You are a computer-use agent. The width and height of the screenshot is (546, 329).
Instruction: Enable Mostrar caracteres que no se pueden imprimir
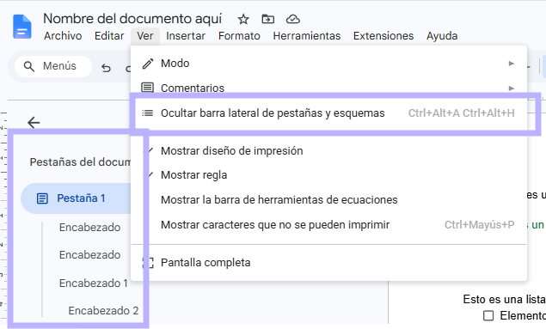(x=328, y=225)
